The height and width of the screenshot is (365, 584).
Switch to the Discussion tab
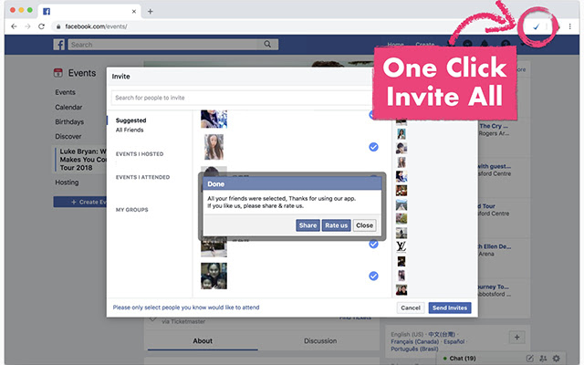coord(320,340)
